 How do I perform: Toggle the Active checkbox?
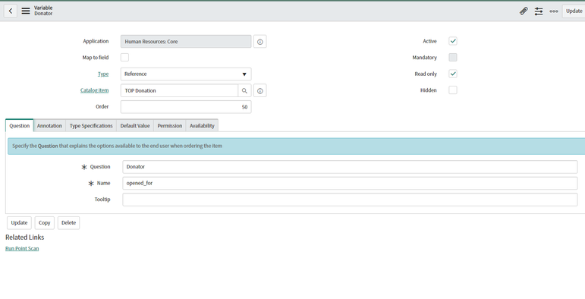pos(453,41)
